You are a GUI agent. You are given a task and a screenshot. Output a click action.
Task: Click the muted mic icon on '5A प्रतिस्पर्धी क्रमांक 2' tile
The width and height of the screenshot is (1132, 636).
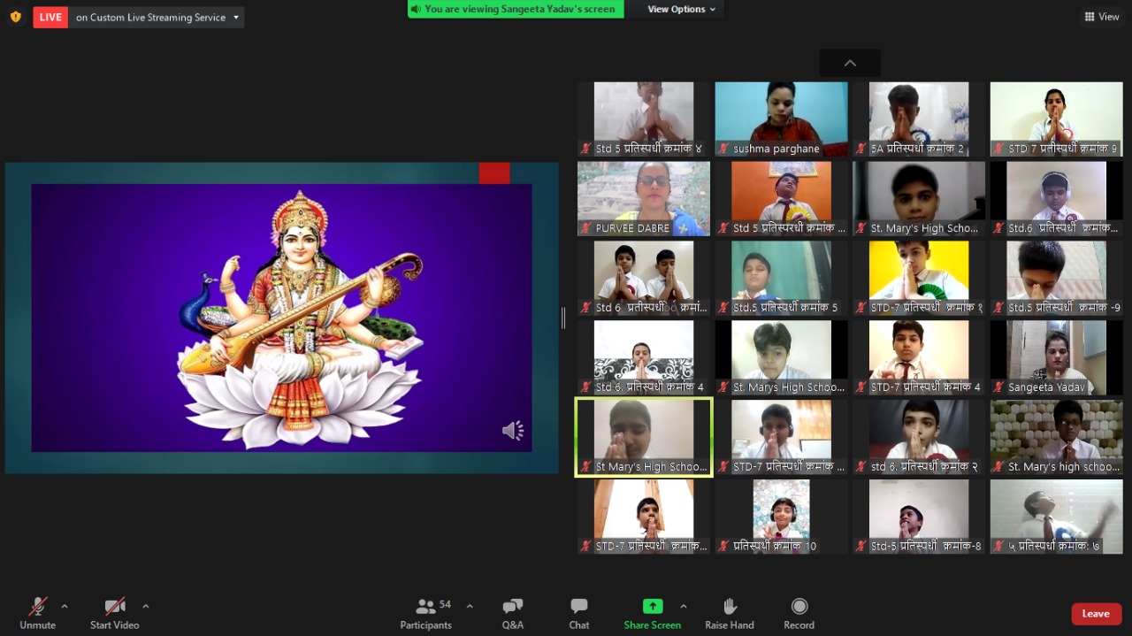coord(861,149)
